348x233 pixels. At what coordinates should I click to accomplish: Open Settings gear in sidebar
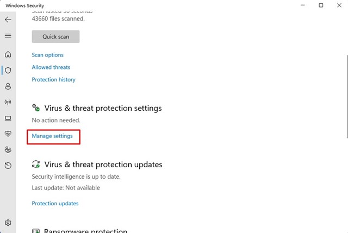point(8,223)
